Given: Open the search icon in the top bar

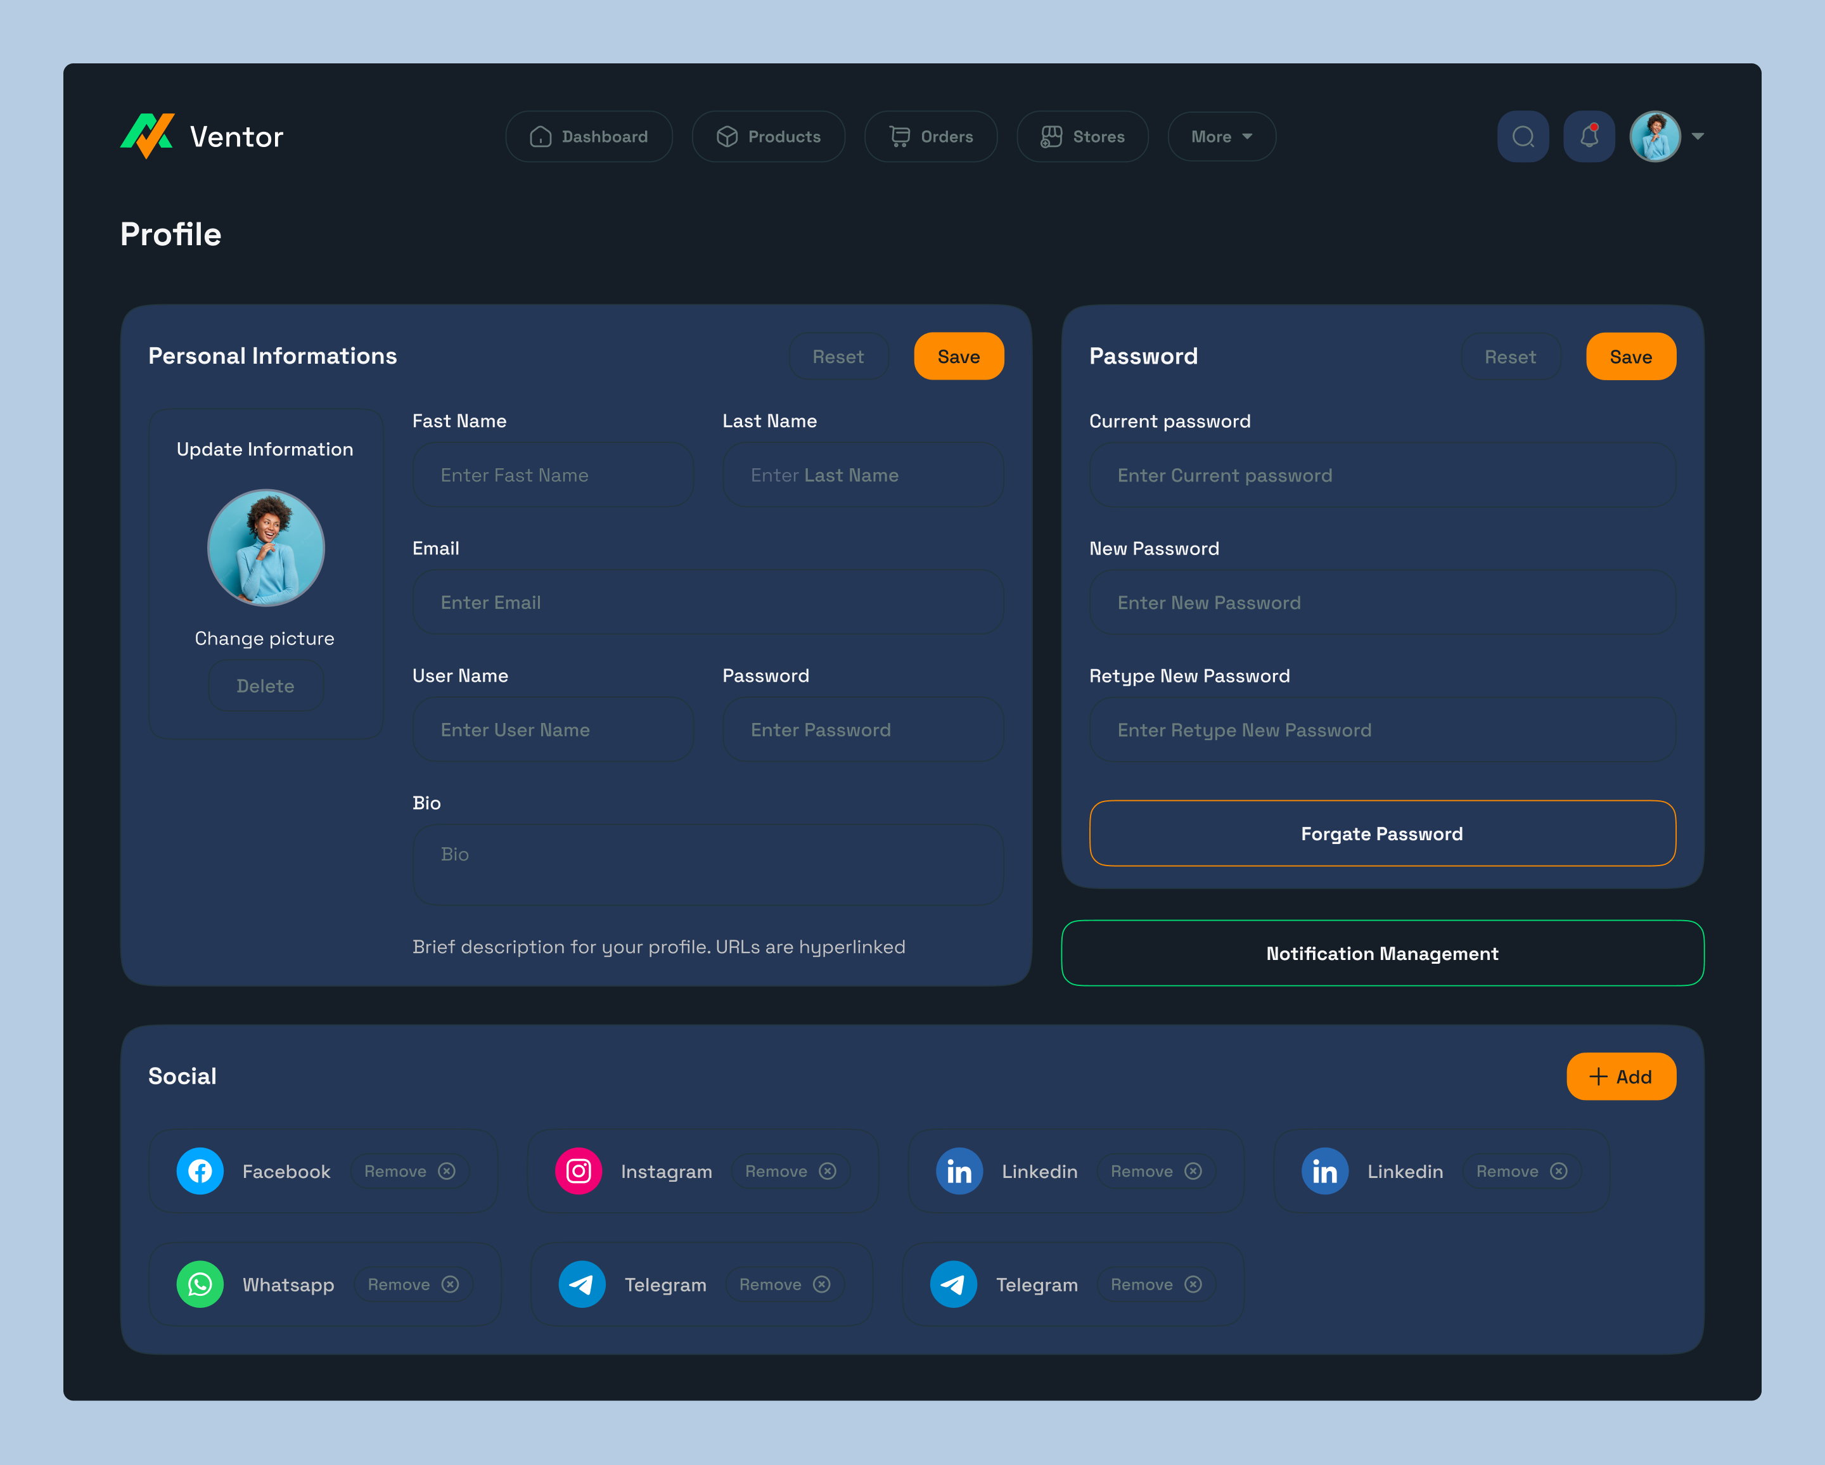Looking at the screenshot, I should click(x=1523, y=136).
